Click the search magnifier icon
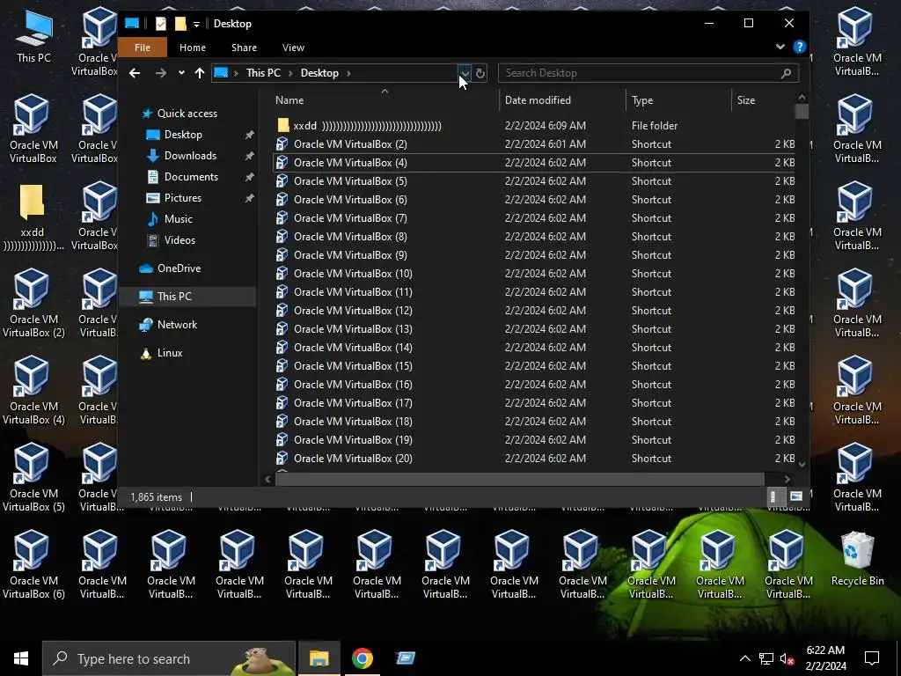Image resolution: width=901 pixels, height=676 pixels. (786, 73)
